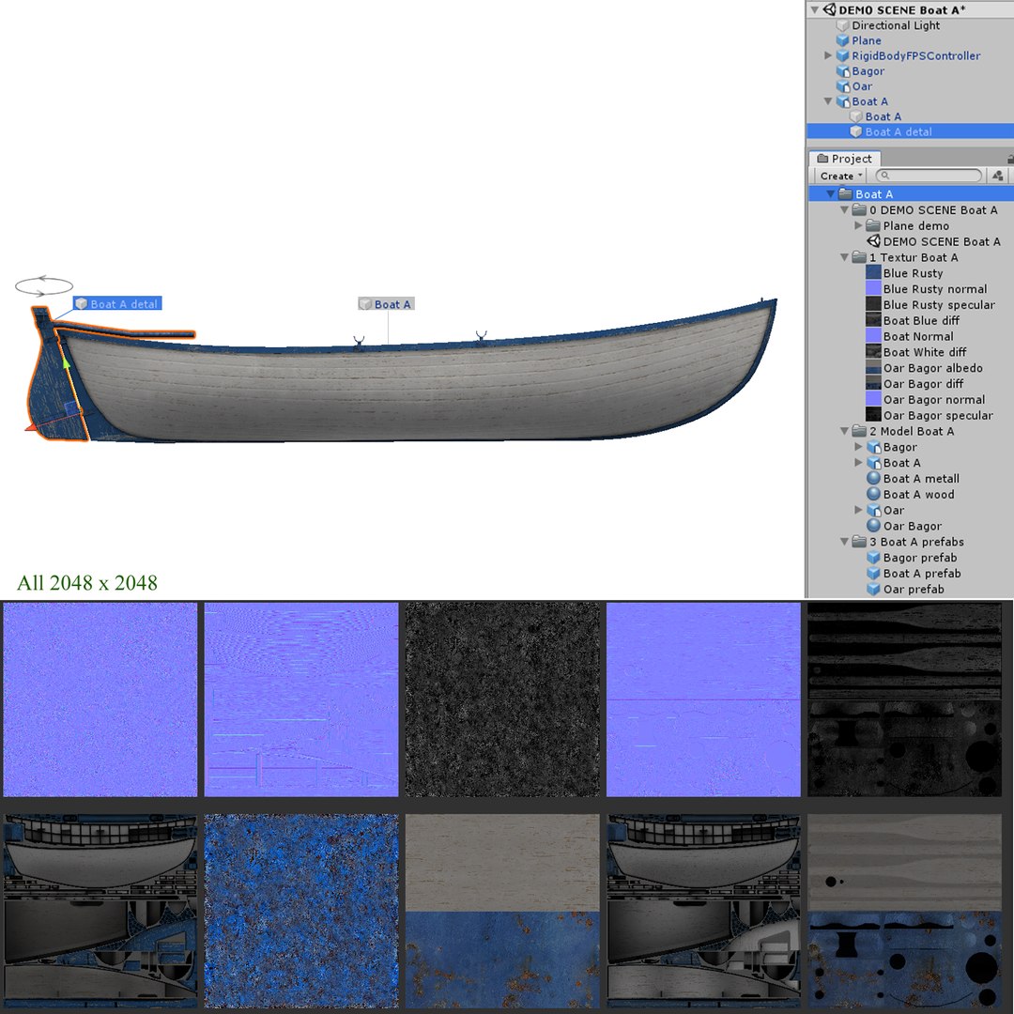The width and height of the screenshot is (1014, 1014).
Task: Select the Oar prefab cube icon
Action: 873,589
